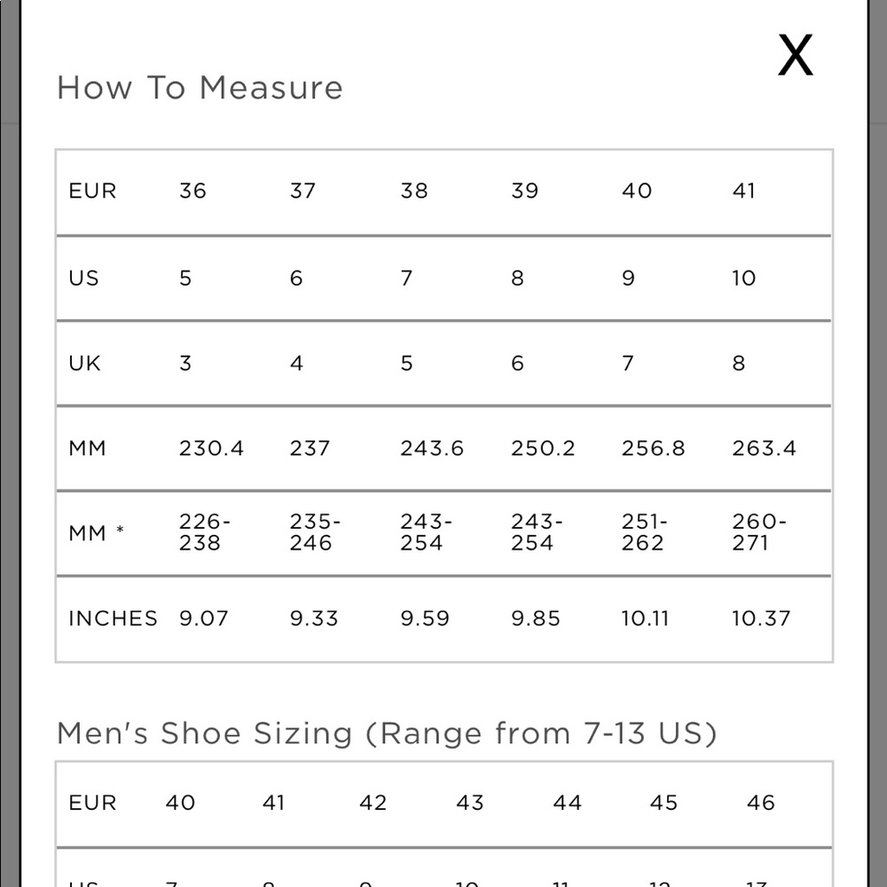Click the US size 8 cell

coord(517,278)
